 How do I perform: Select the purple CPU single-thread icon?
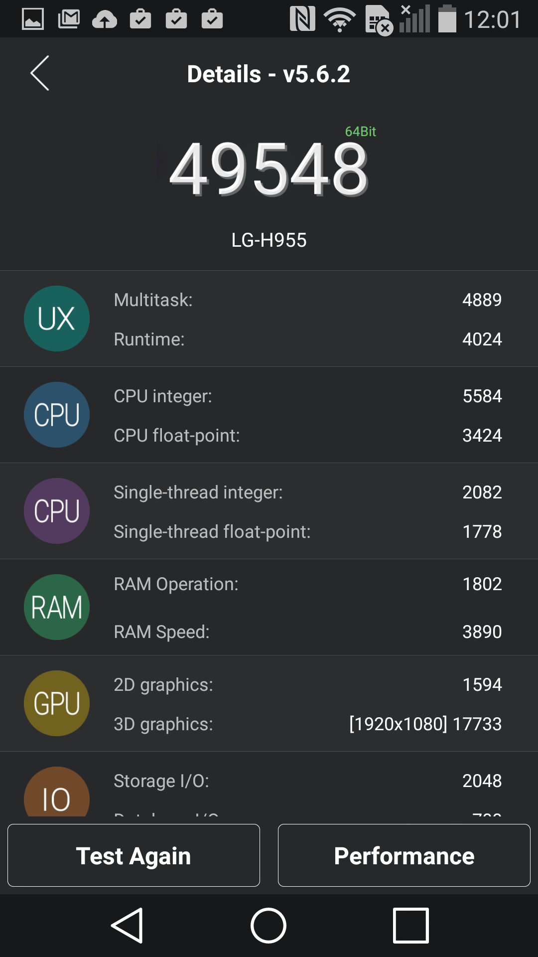click(x=57, y=511)
